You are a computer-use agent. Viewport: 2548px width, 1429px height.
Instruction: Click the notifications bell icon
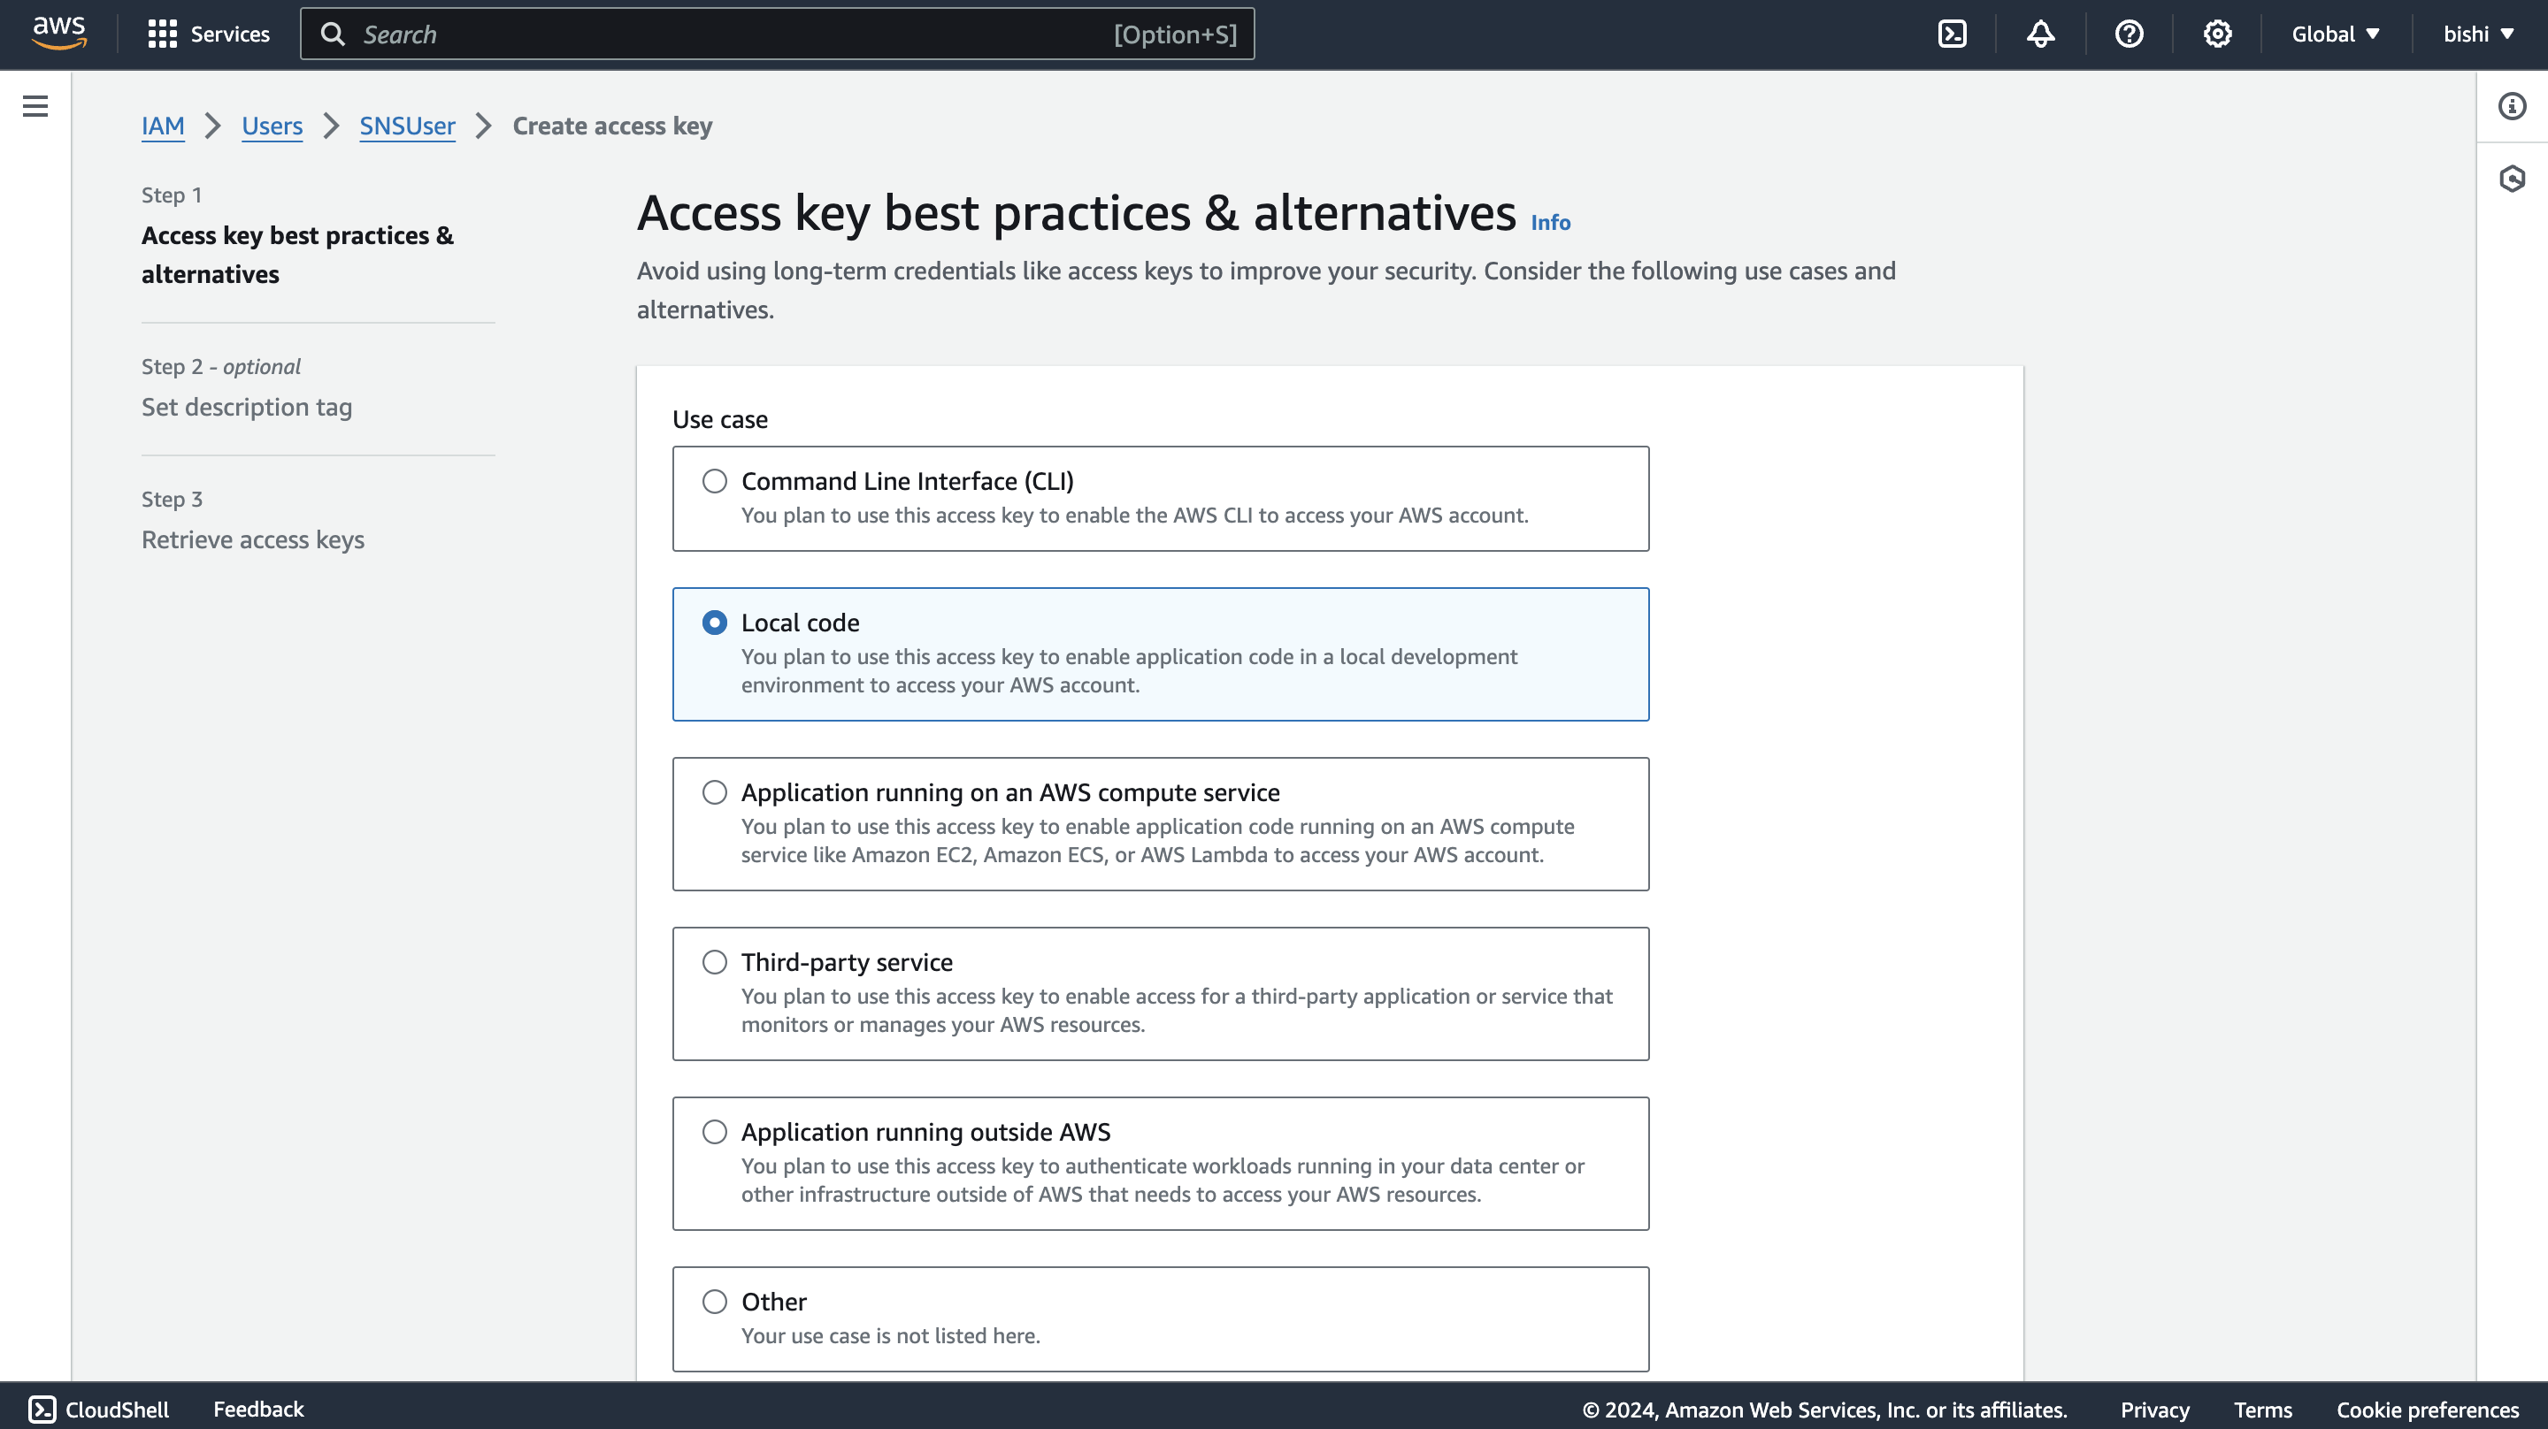[x=2038, y=34]
